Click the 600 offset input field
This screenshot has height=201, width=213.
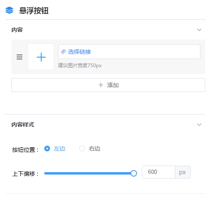pos(159,172)
